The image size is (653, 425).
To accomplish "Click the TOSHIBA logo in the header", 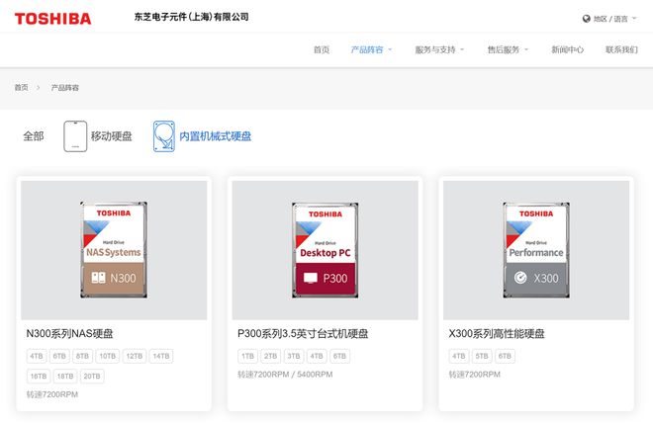I will (x=52, y=19).
